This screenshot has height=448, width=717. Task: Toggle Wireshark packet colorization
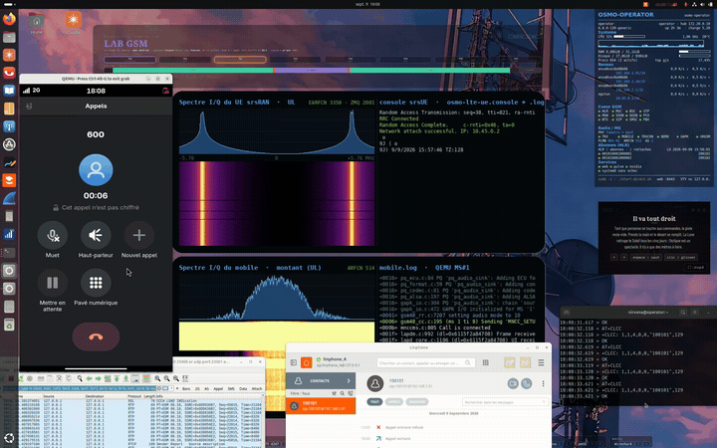(x=146, y=378)
